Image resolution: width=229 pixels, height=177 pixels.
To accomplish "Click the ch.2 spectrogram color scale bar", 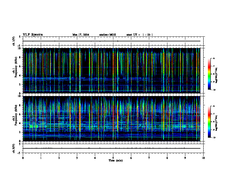I will [x=209, y=122].
